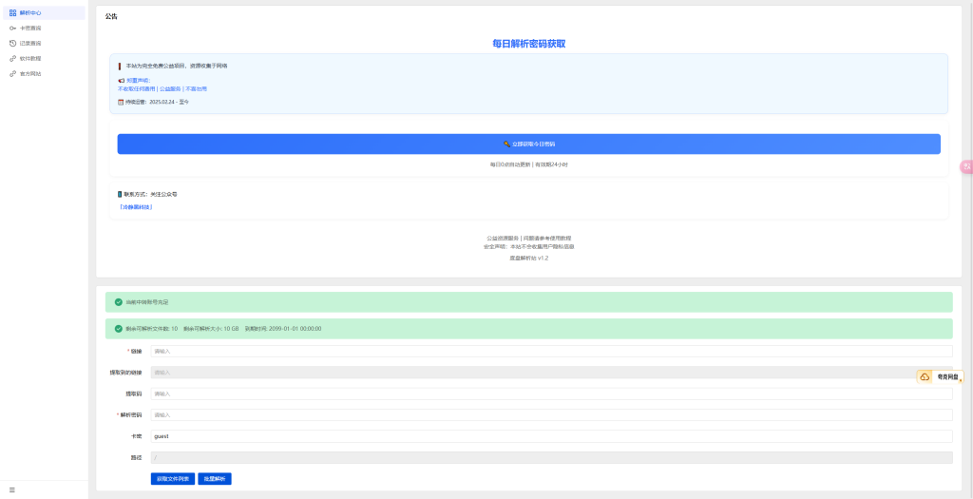
Task: Click the 批量解析 button
Action: [215, 479]
